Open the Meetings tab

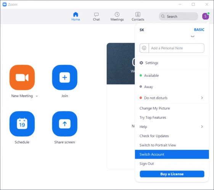(x=117, y=16)
